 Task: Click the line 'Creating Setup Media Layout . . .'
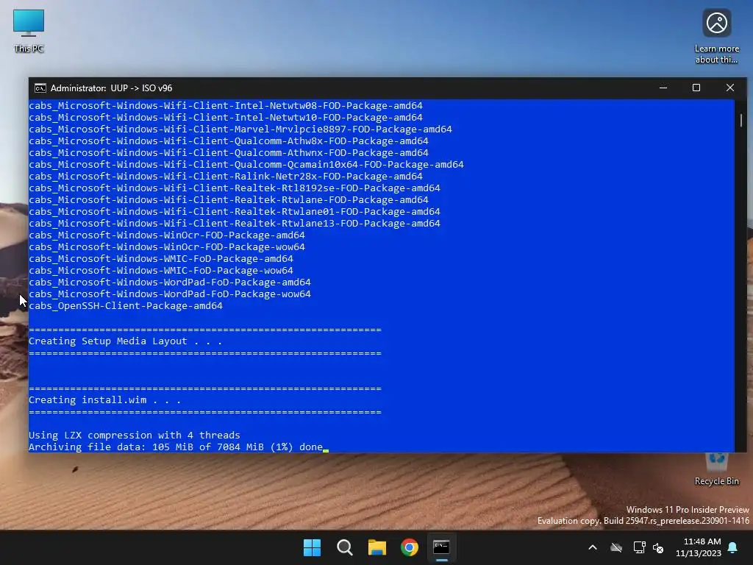125,341
